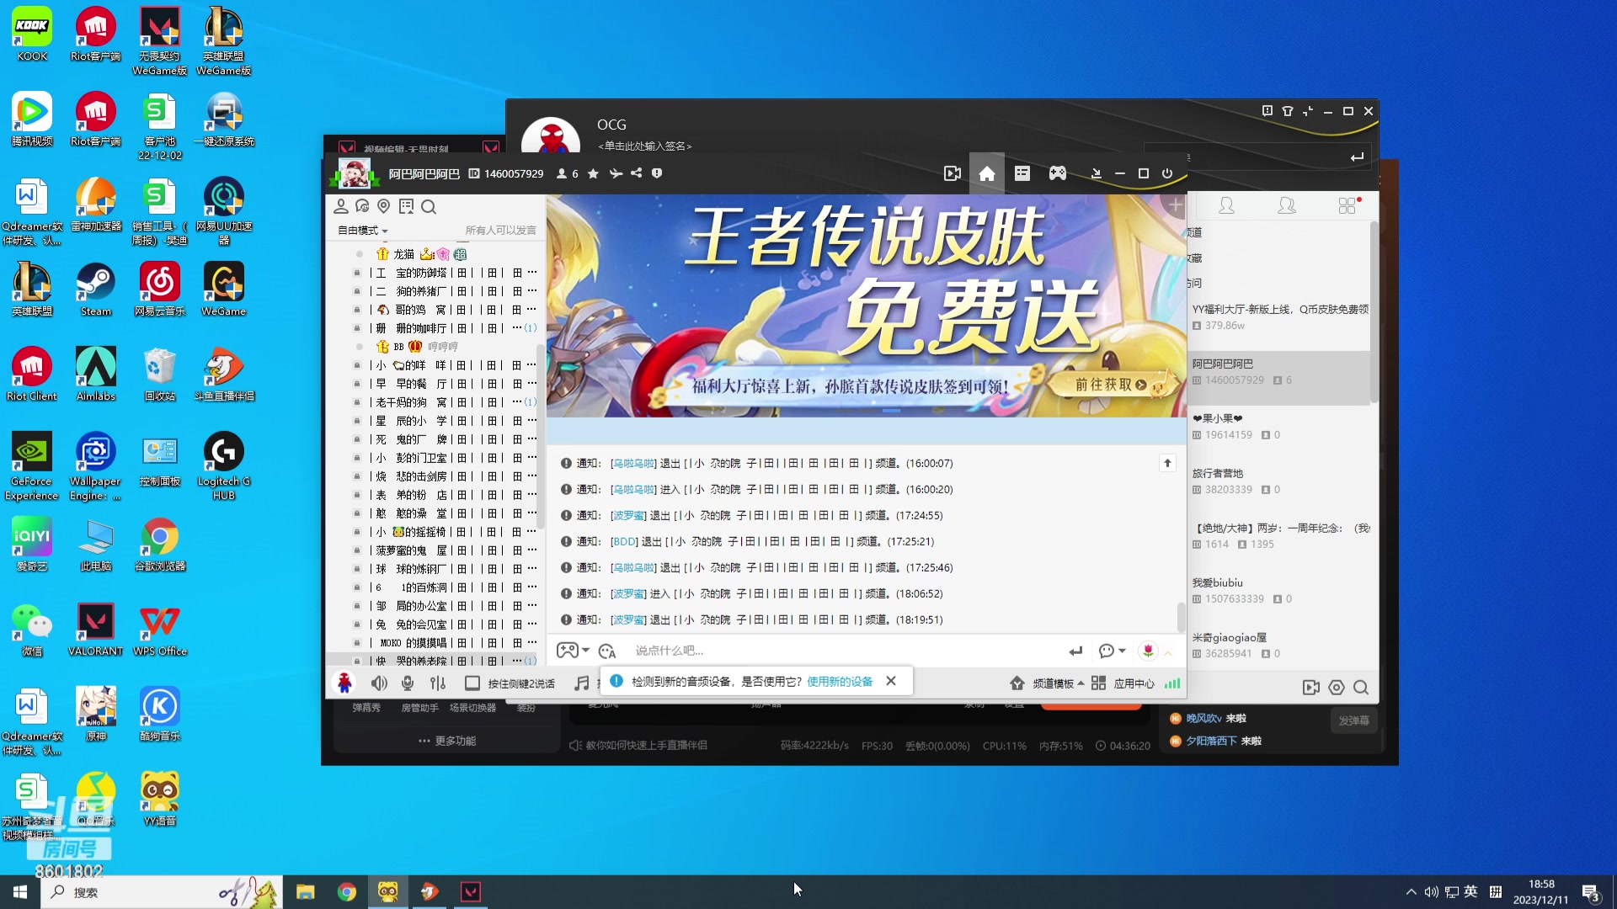Viewport: 1617px width, 909px height.
Task: Expand the up-arrow next to the gift flower
Action: point(1168,652)
